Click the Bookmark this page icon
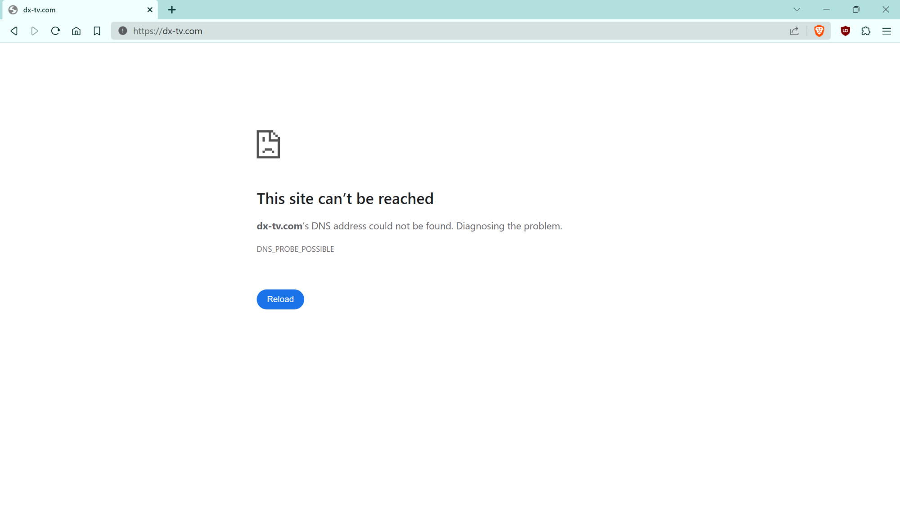Screen dimensions: 900x530 click(97, 31)
